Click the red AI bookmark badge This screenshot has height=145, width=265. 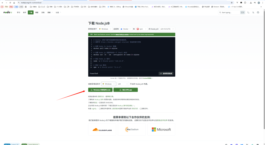(x=2, y=7)
